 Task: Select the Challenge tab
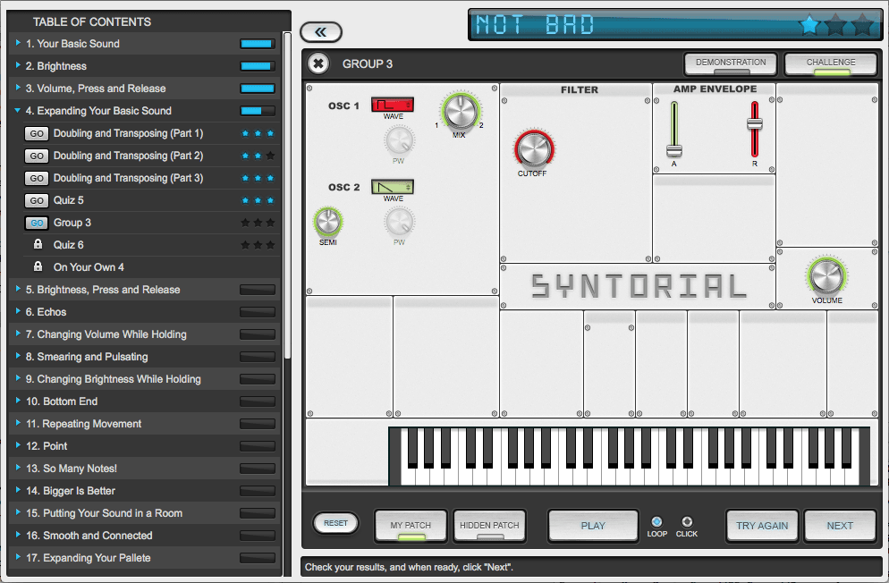click(x=830, y=64)
